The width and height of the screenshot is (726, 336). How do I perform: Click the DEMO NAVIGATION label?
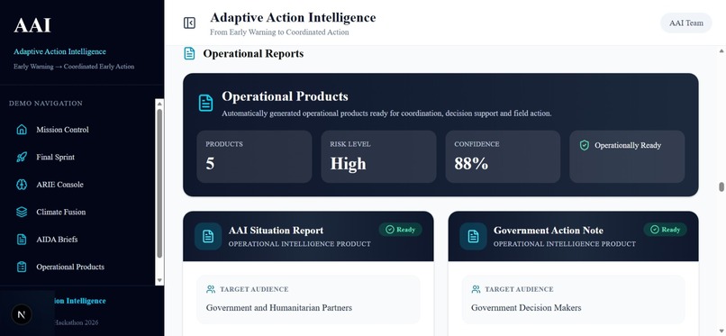tap(46, 104)
